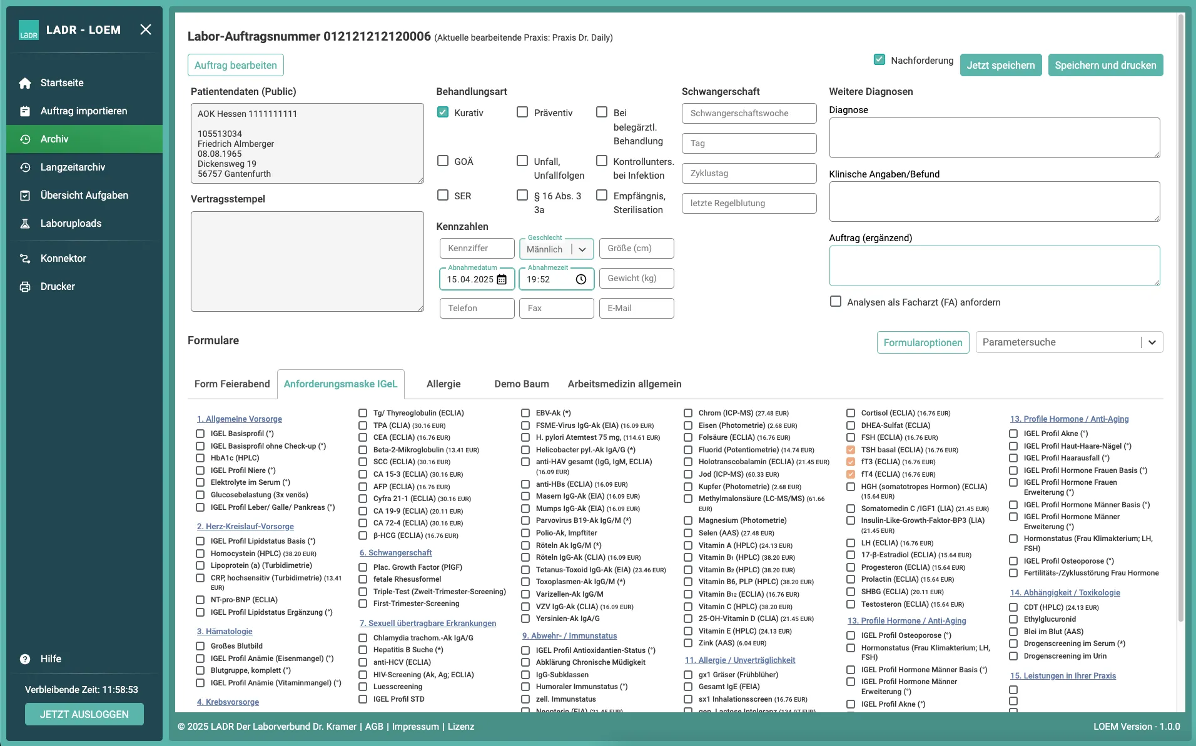Enable the Präventiv treatment checkbox
Image resolution: width=1196 pixels, height=746 pixels.
(522, 112)
